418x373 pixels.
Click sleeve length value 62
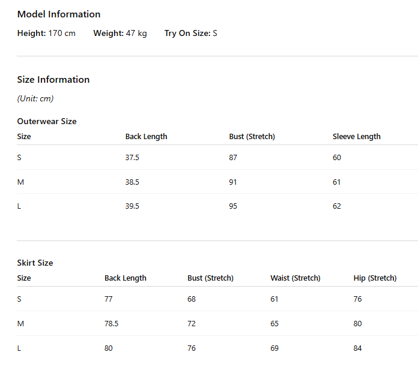(337, 206)
